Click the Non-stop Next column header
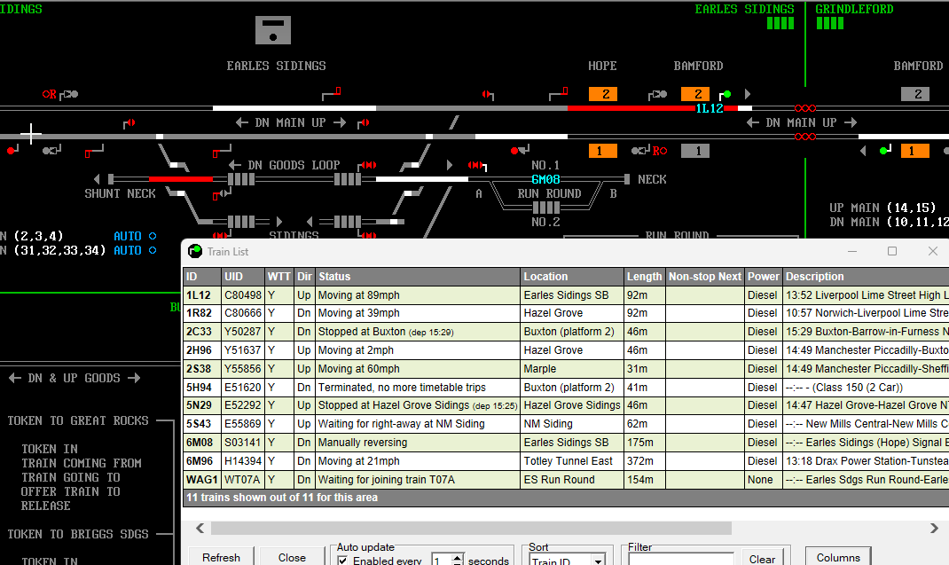The image size is (949, 565). (x=705, y=276)
